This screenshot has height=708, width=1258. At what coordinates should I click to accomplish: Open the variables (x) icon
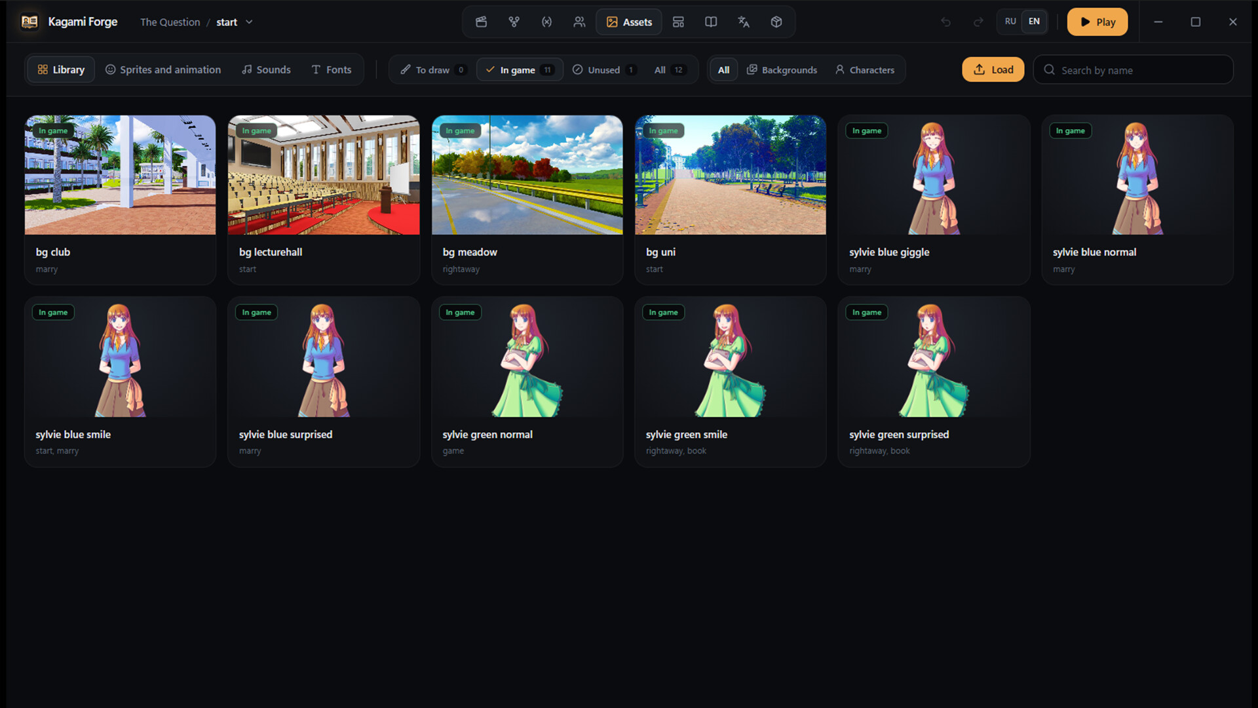tap(546, 22)
